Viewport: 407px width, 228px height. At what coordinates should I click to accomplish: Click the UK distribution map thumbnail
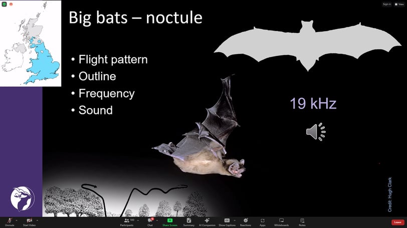pyautogui.click(x=31, y=43)
